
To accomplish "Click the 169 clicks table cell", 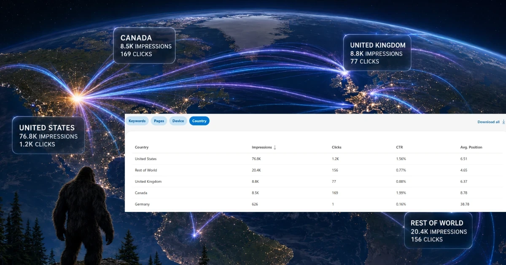I will click(x=335, y=193).
